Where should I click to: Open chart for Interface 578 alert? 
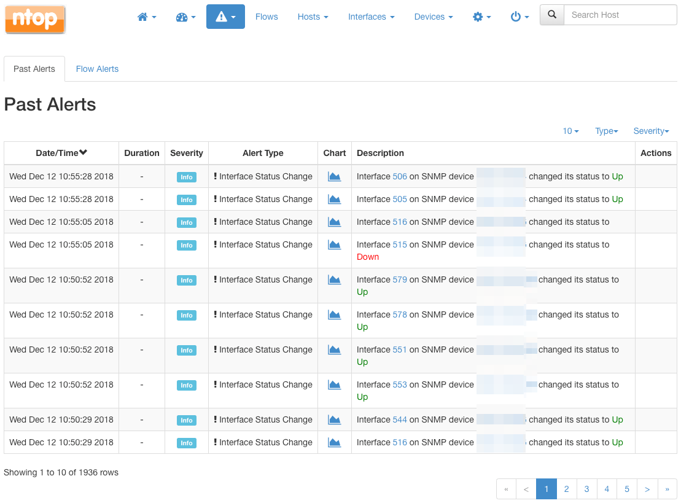335,314
